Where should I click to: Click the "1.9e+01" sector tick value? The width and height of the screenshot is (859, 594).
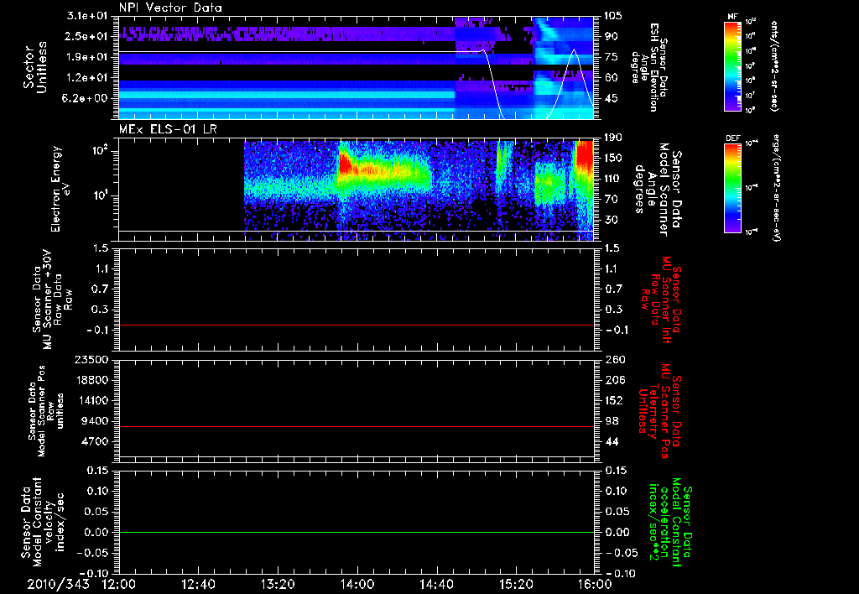(88, 57)
